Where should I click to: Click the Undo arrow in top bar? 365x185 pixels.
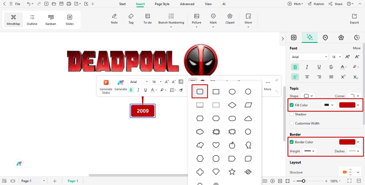pos(29,4)
